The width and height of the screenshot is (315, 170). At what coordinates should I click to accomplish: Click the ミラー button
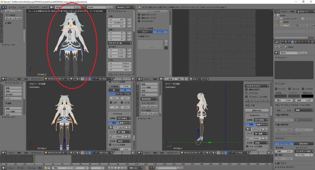click(13, 99)
